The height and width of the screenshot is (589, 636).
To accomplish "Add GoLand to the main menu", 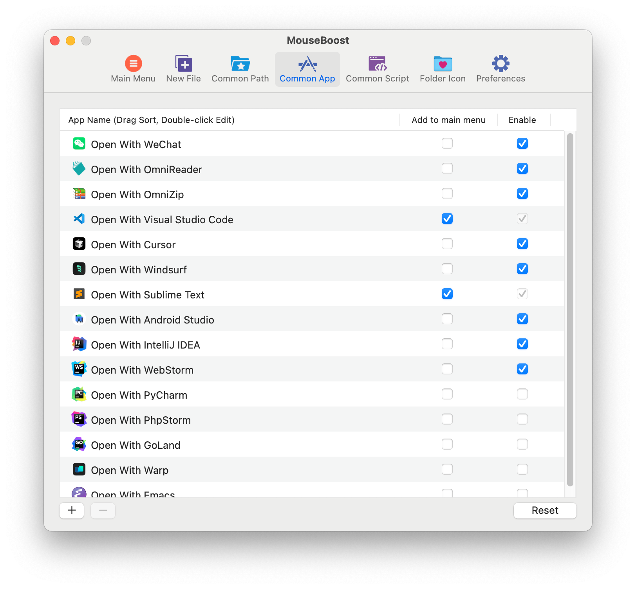I will click(x=447, y=444).
